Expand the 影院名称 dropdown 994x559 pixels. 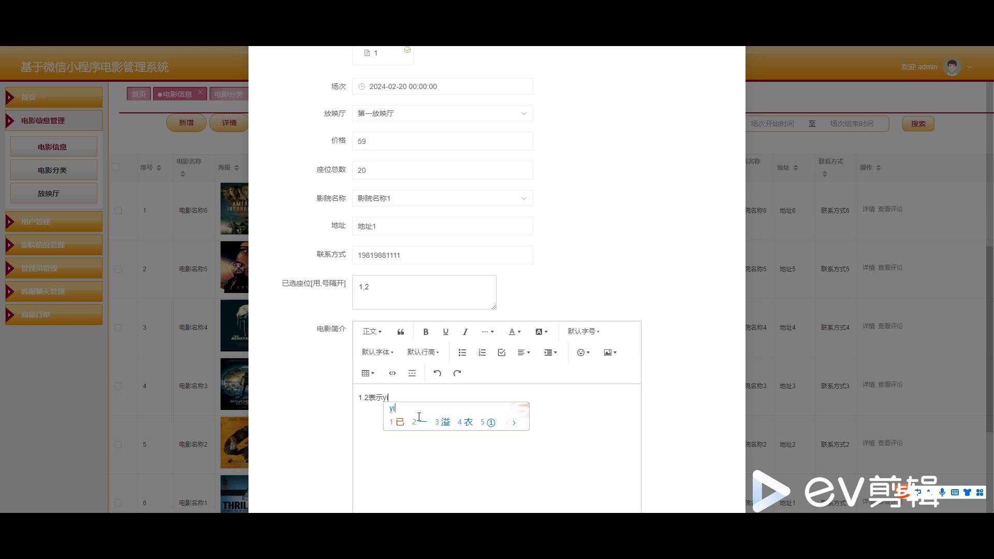(442, 198)
